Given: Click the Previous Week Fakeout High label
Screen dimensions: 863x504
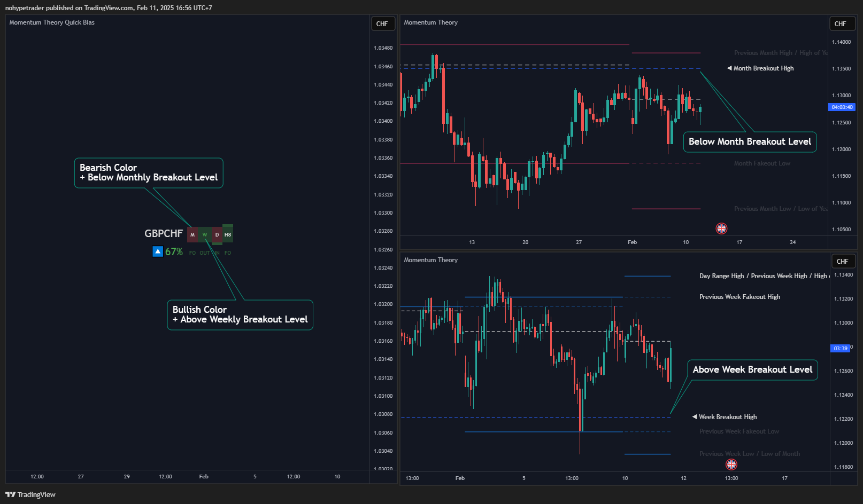Looking at the screenshot, I should pos(739,297).
